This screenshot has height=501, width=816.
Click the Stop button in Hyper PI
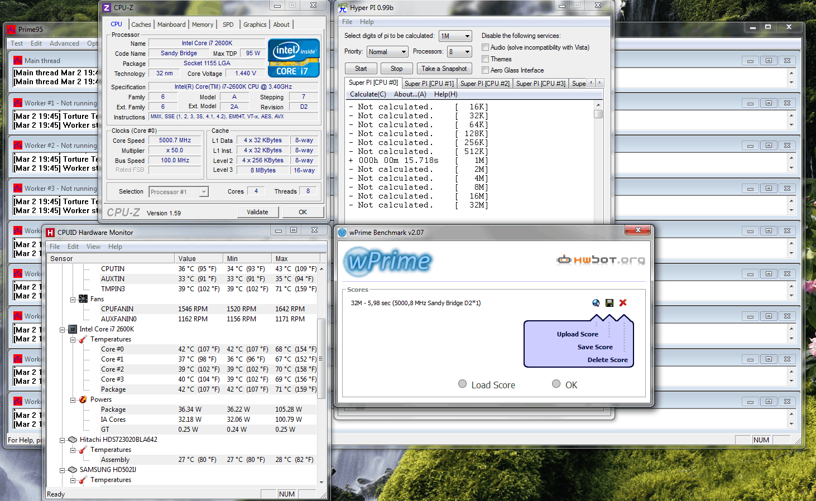tap(397, 69)
